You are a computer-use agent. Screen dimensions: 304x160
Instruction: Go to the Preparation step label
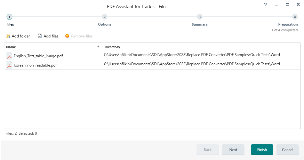click(x=288, y=24)
